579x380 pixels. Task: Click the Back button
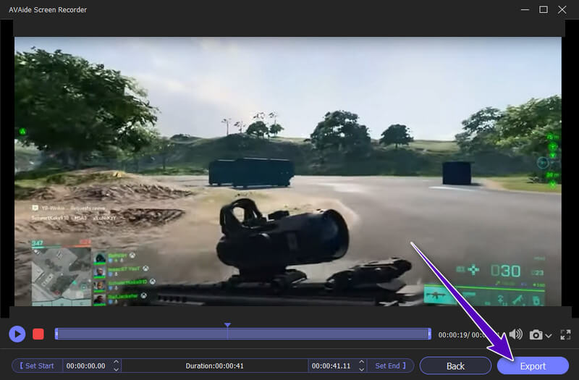point(455,366)
